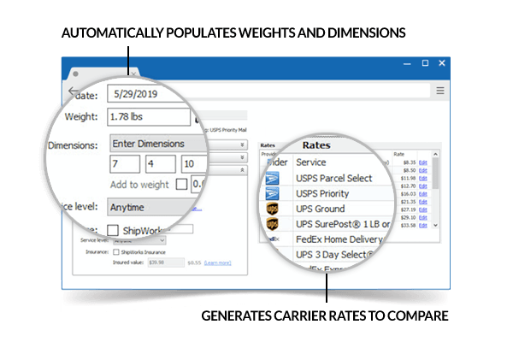The image size is (513, 342).
Task: Expand the first collapsed section chevron
Action: [x=242, y=144]
